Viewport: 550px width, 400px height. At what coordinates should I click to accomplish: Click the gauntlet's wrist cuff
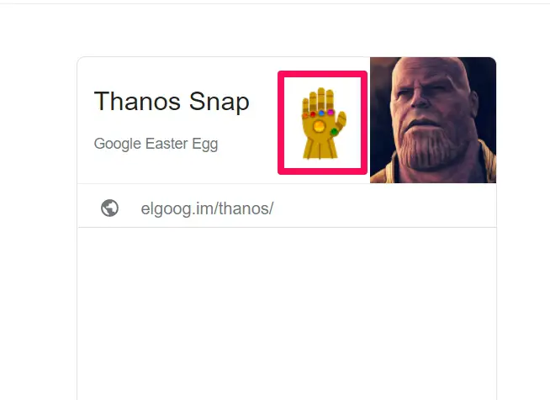click(320, 147)
